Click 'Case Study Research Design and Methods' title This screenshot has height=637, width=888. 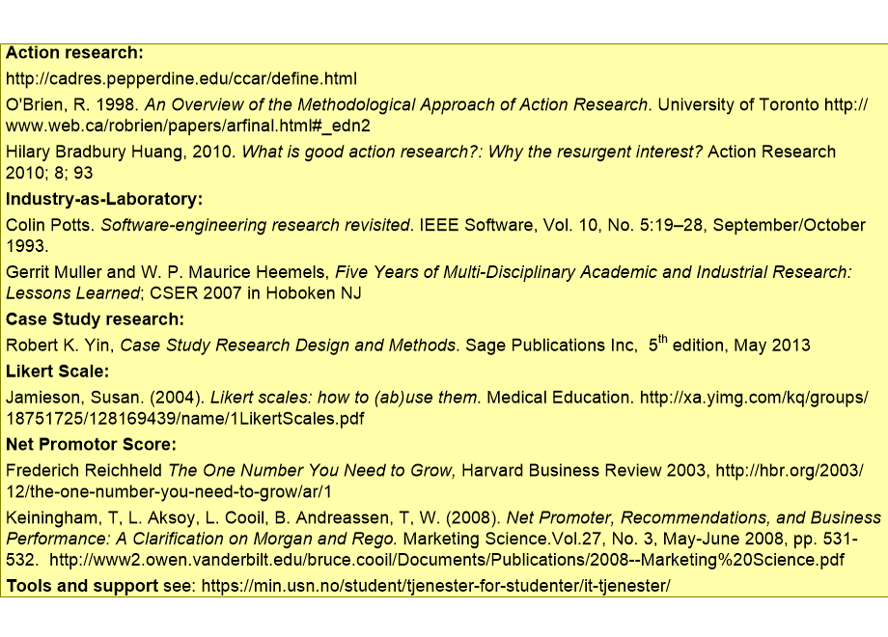pos(288,346)
